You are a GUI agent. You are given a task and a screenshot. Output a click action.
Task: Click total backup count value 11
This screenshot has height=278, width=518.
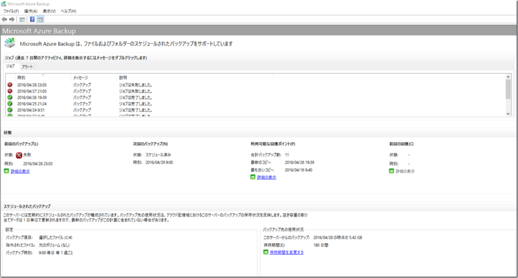pos(287,155)
